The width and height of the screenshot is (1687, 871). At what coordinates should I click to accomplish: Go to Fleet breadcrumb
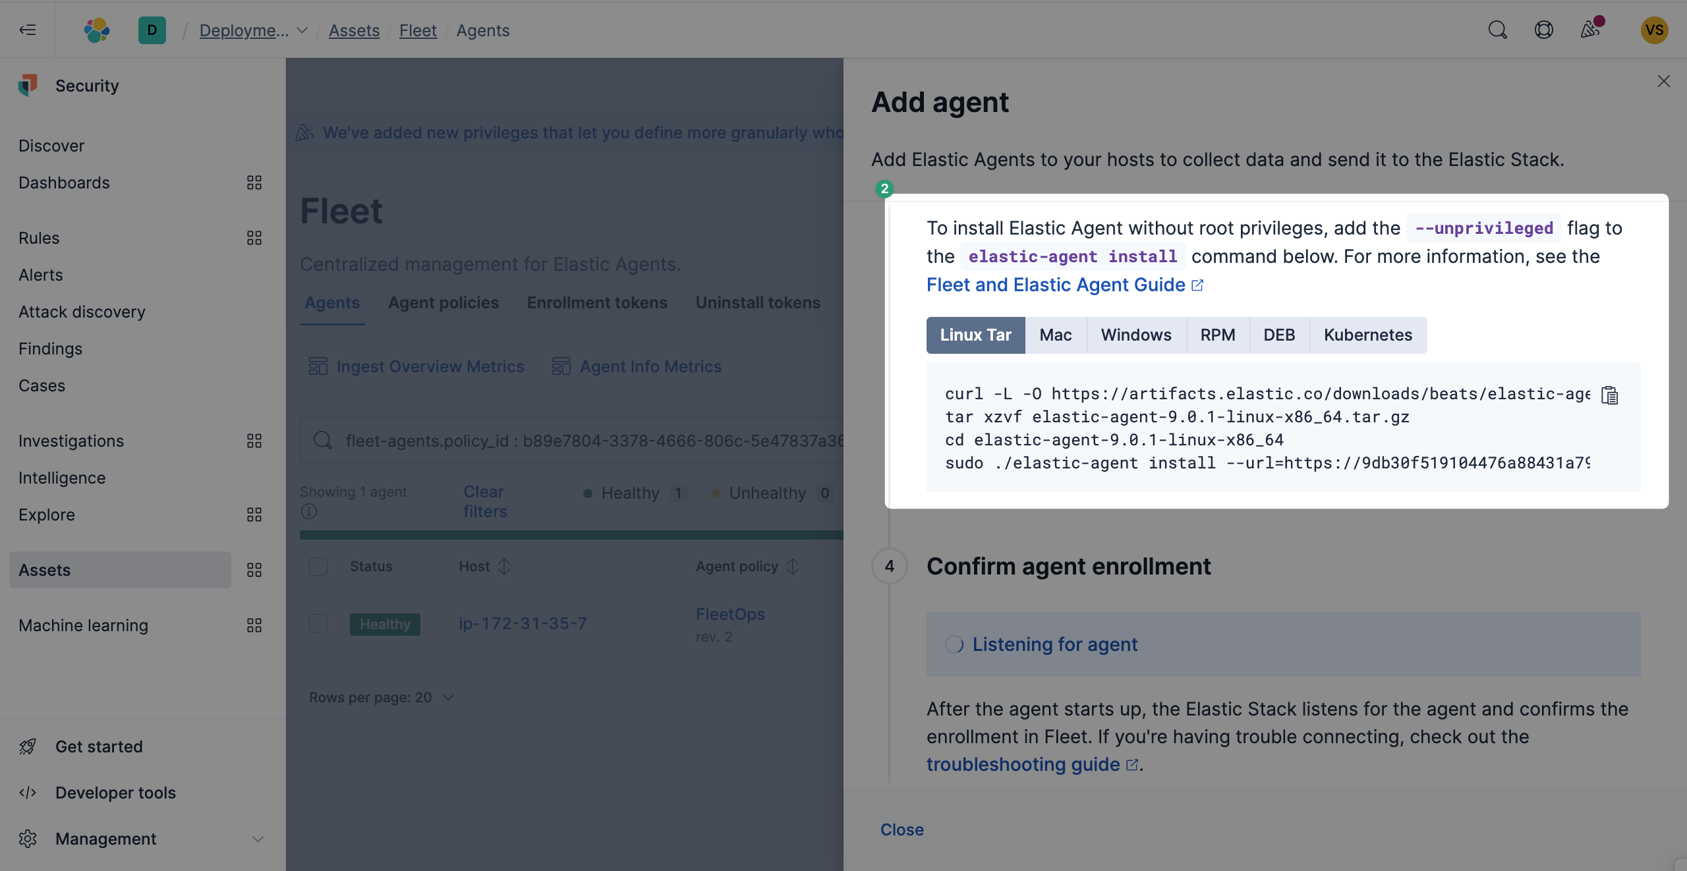pos(418,30)
